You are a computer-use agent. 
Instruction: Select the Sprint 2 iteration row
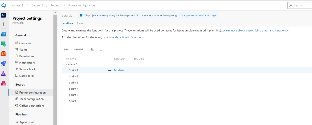pyautogui.click(x=187, y=76)
